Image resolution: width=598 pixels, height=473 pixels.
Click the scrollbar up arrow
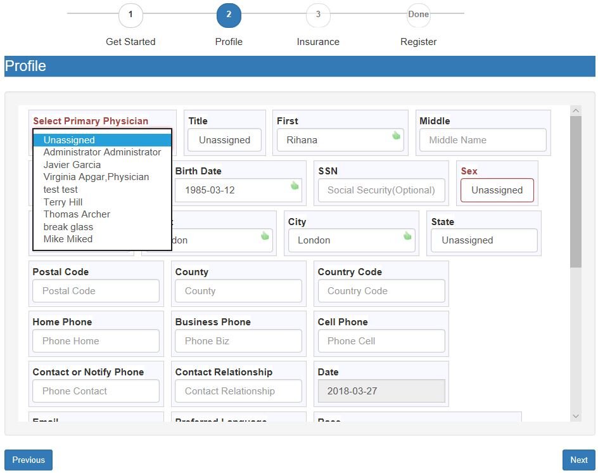click(576, 110)
